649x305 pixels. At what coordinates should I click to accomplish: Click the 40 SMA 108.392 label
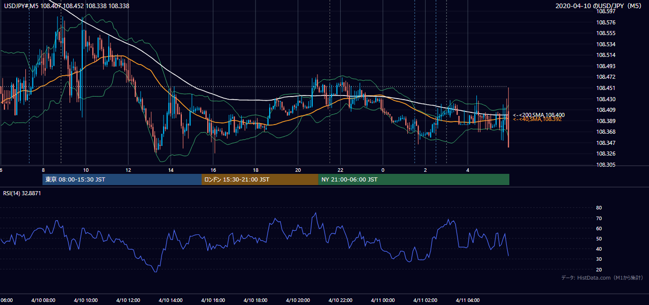[537, 119]
